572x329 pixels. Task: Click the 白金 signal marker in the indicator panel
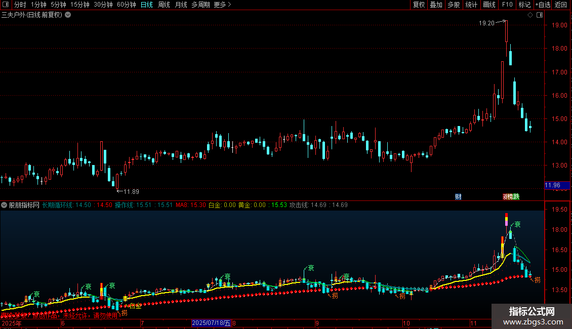point(135,306)
